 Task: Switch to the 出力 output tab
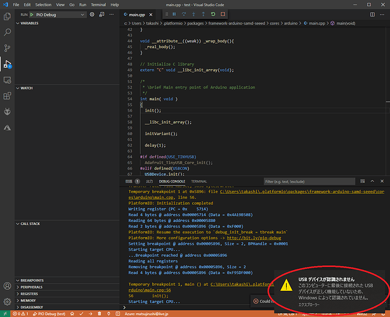tap(150, 181)
